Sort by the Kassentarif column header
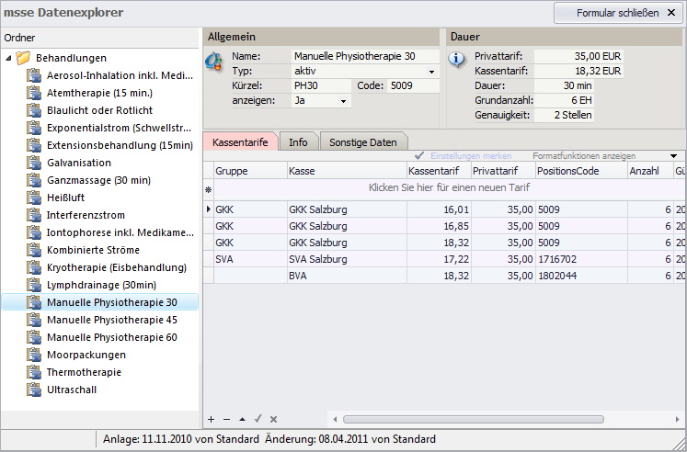The width and height of the screenshot is (687, 452). [x=439, y=171]
